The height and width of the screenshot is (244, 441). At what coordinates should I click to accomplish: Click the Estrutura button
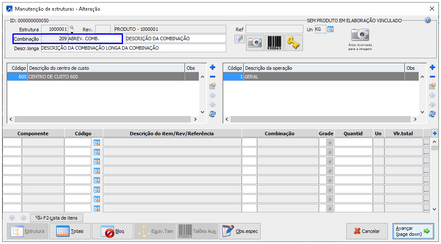pyautogui.click(x=27, y=231)
